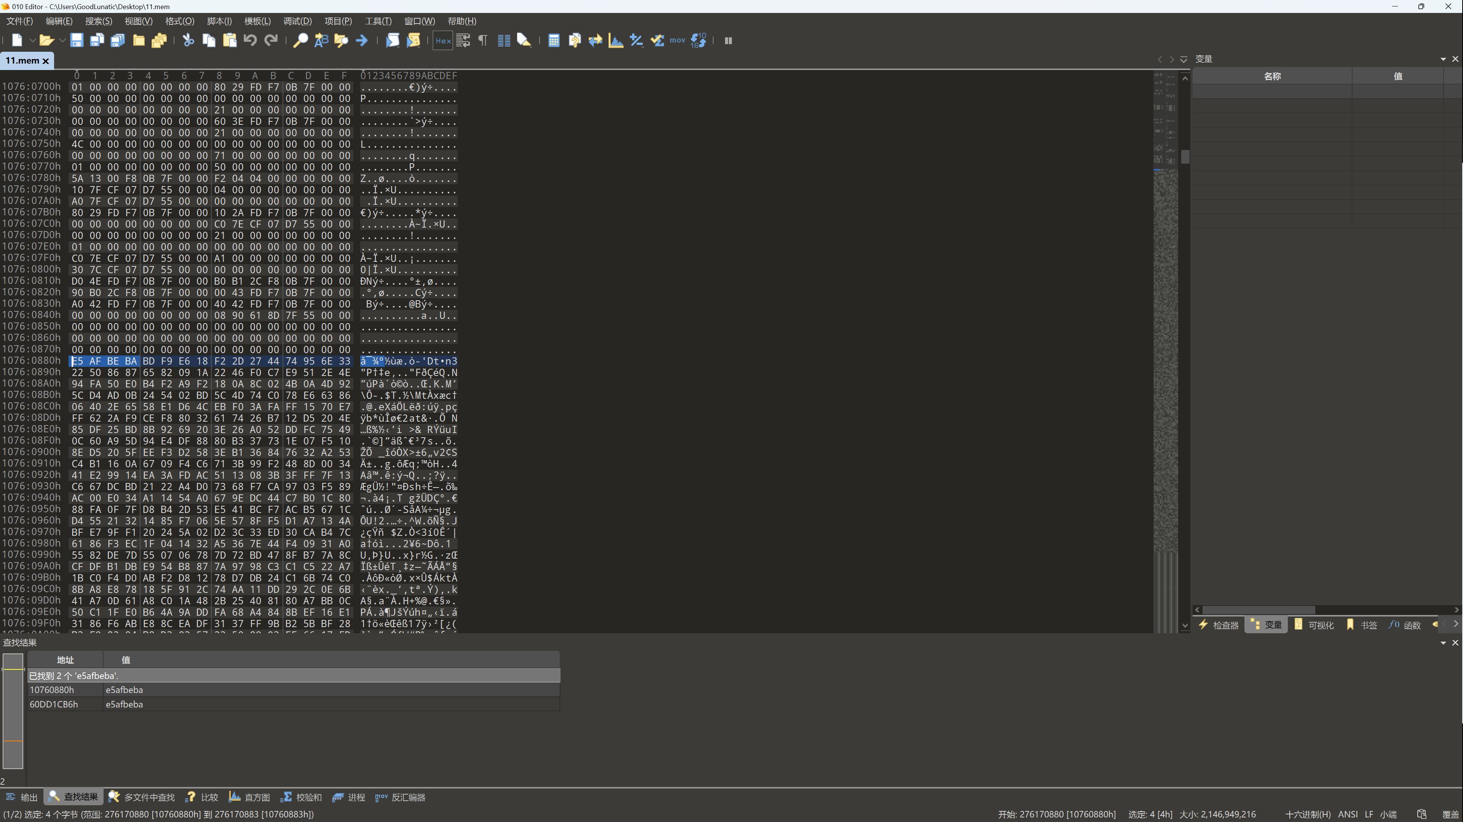Close the 变量 panel
This screenshot has height=822, width=1463.
1455,59
